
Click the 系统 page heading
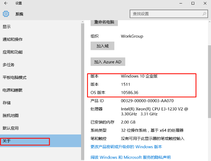tap(19, 14)
